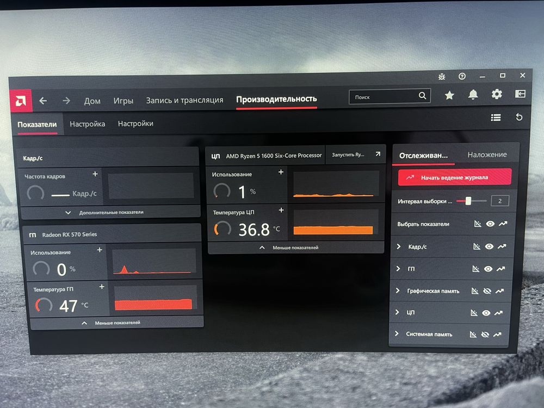This screenshot has height=408, width=544.
Task: Click the launch arrow icon beside Запустить Ry...
Action: coord(378,154)
